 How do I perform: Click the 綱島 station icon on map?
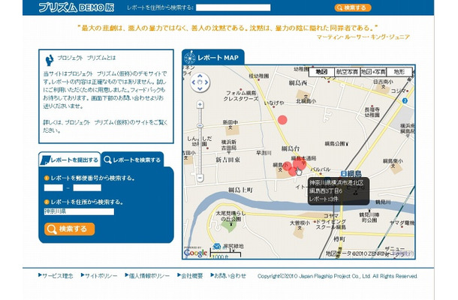point(344,174)
